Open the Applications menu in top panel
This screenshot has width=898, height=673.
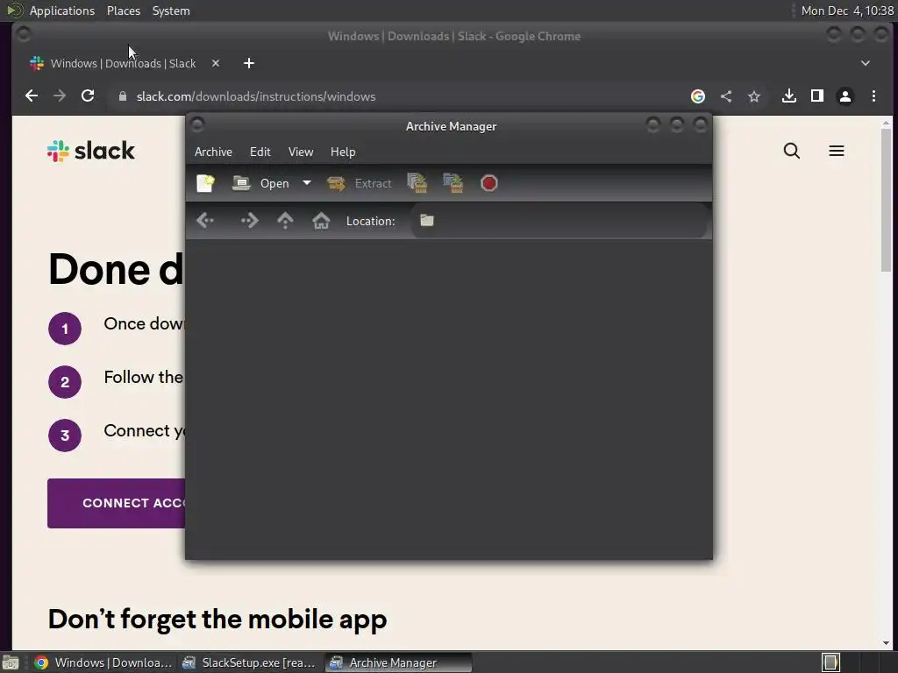[62, 11]
